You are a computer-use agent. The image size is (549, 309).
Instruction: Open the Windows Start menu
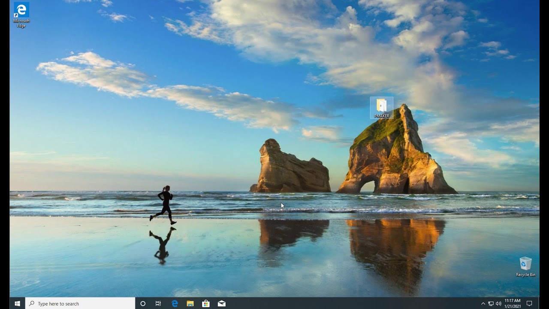[17, 303]
